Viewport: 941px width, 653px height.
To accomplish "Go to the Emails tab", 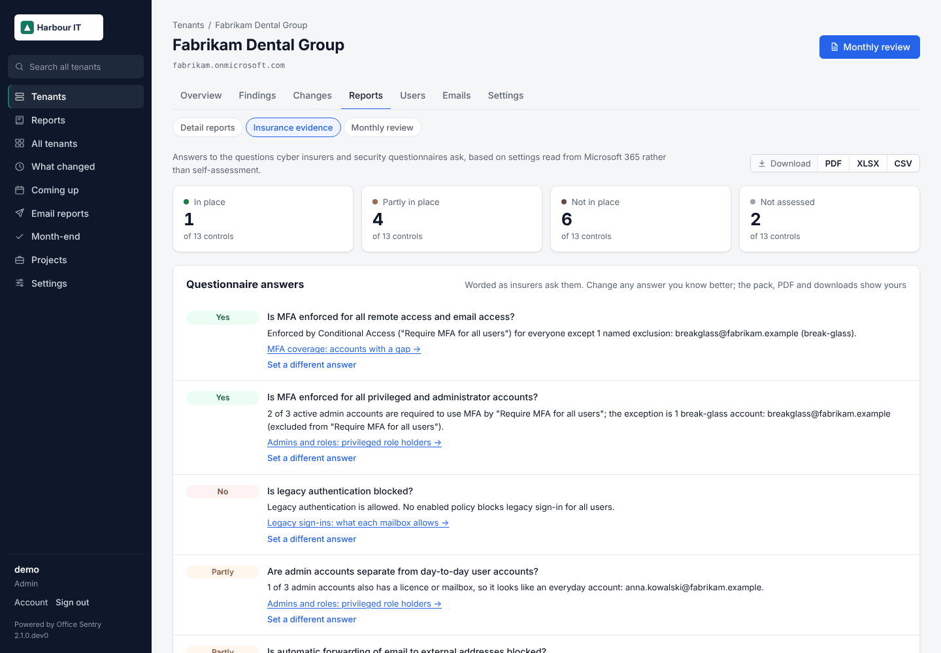I will 457,95.
